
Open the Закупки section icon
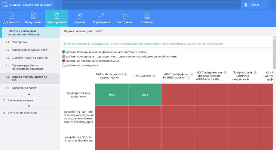point(79,16)
